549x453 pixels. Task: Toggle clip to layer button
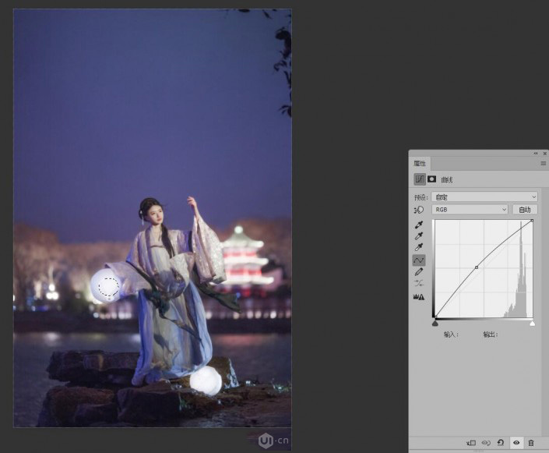pos(470,442)
